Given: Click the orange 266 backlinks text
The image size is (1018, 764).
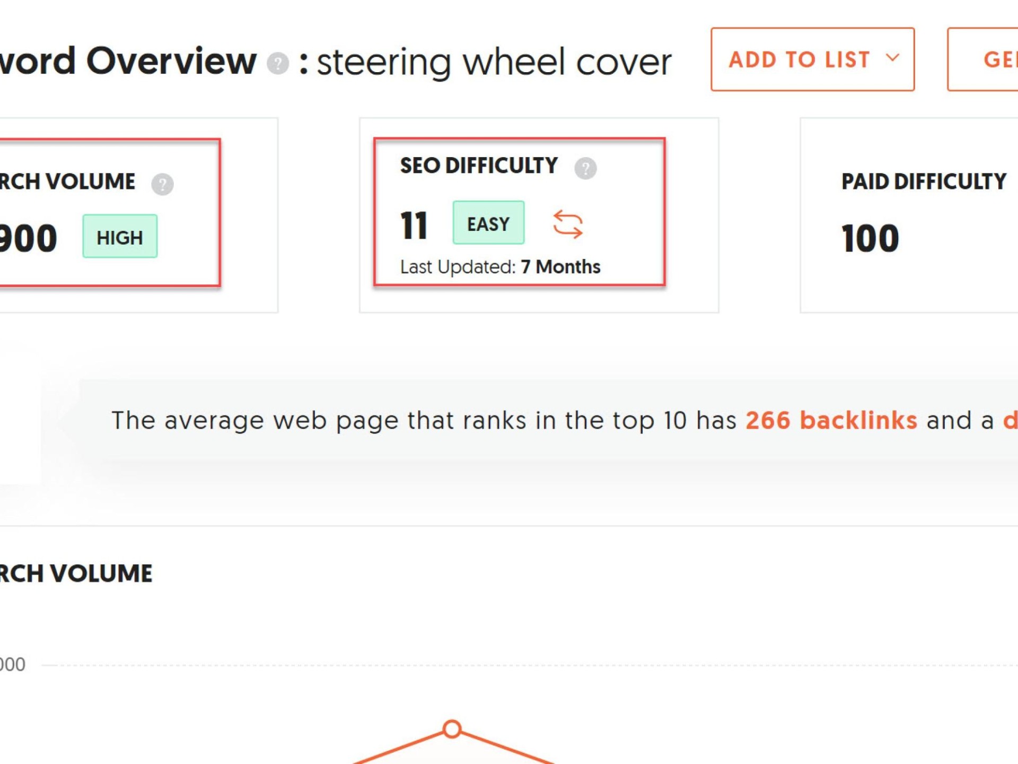Looking at the screenshot, I should 831,420.
